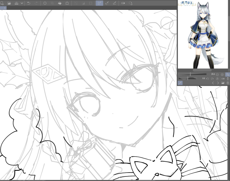Click the Sub View zoom value 25.0
The height and width of the screenshot is (181, 230).
pos(213,74)
